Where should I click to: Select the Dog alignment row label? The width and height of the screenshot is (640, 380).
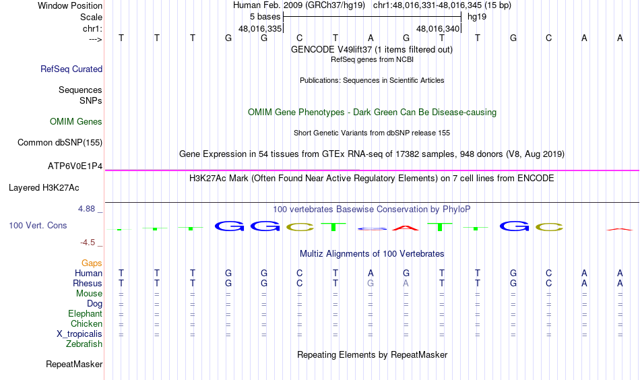pos(94,303)
